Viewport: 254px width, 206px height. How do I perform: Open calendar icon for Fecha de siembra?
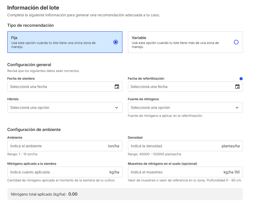[117, 86]
